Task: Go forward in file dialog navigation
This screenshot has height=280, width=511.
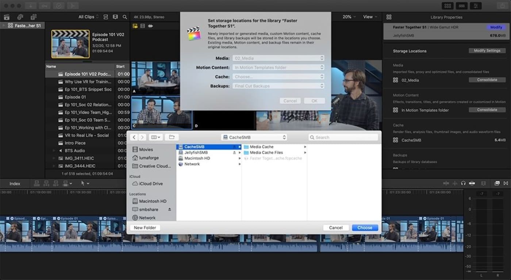Action: [x=142, y=137]
